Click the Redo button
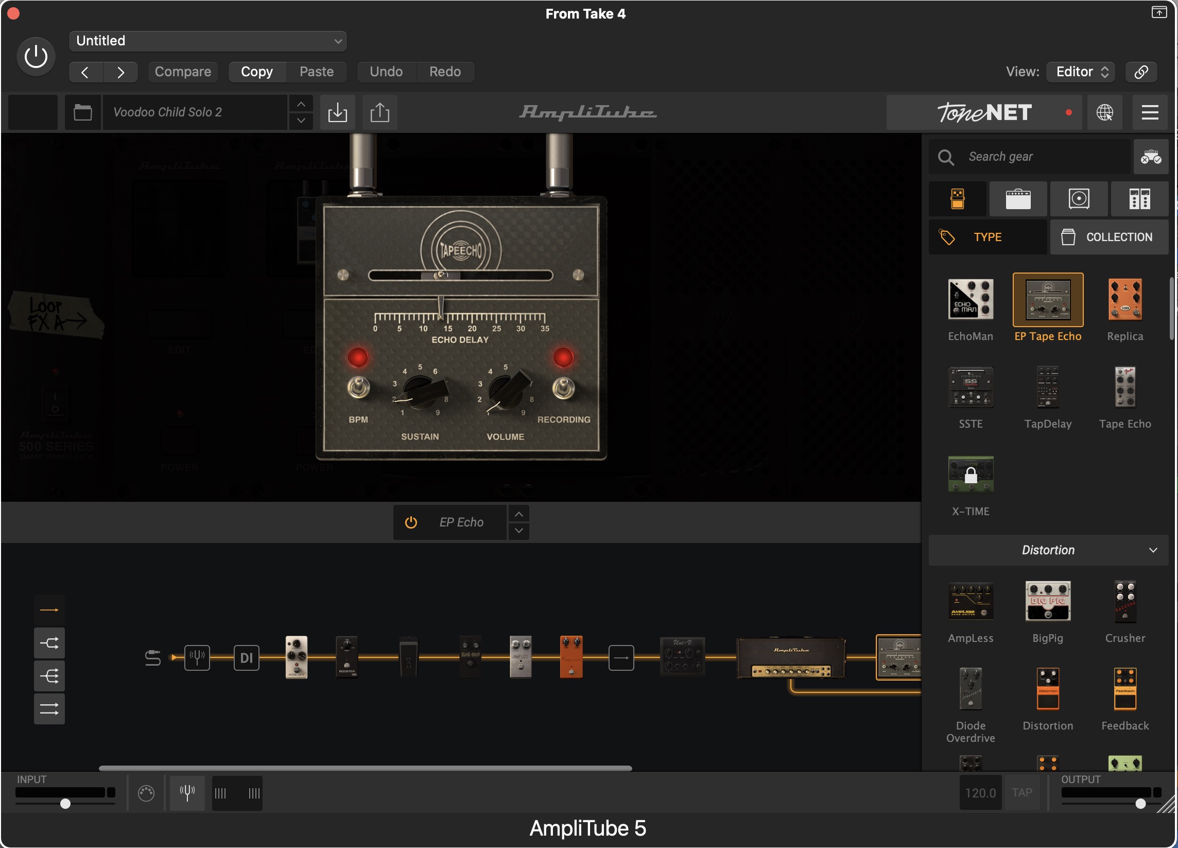The image size is (1178, 848). pos(445,72)
